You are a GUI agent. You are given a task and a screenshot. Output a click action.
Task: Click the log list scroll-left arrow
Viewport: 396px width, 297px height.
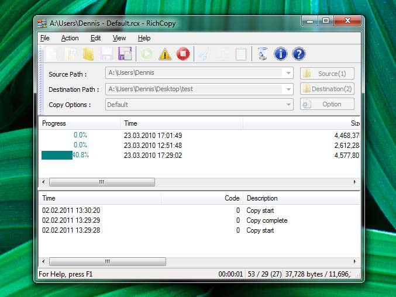pyautogui.click(x=43, y=261)
